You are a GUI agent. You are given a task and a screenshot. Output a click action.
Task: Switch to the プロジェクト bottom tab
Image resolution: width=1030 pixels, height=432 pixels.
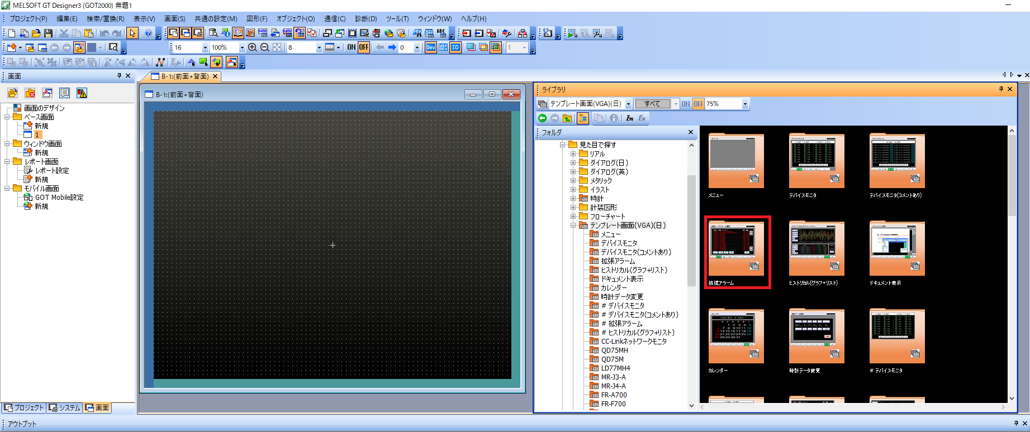coord(23,408)
